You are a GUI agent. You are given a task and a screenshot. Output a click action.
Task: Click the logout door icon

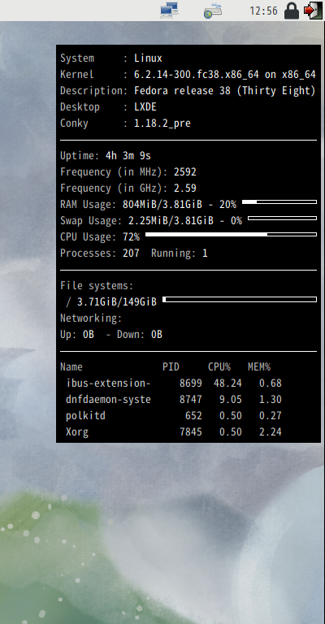click(313, 11)
